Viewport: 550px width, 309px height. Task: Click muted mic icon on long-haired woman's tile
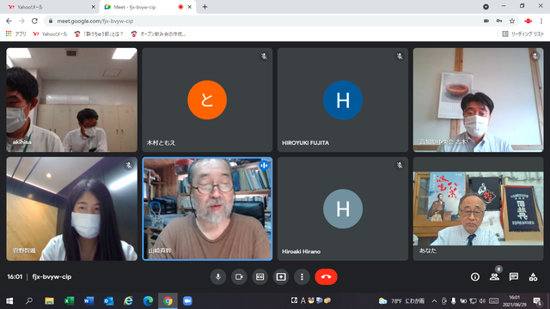pyautogui.click(x=129, y=166)
